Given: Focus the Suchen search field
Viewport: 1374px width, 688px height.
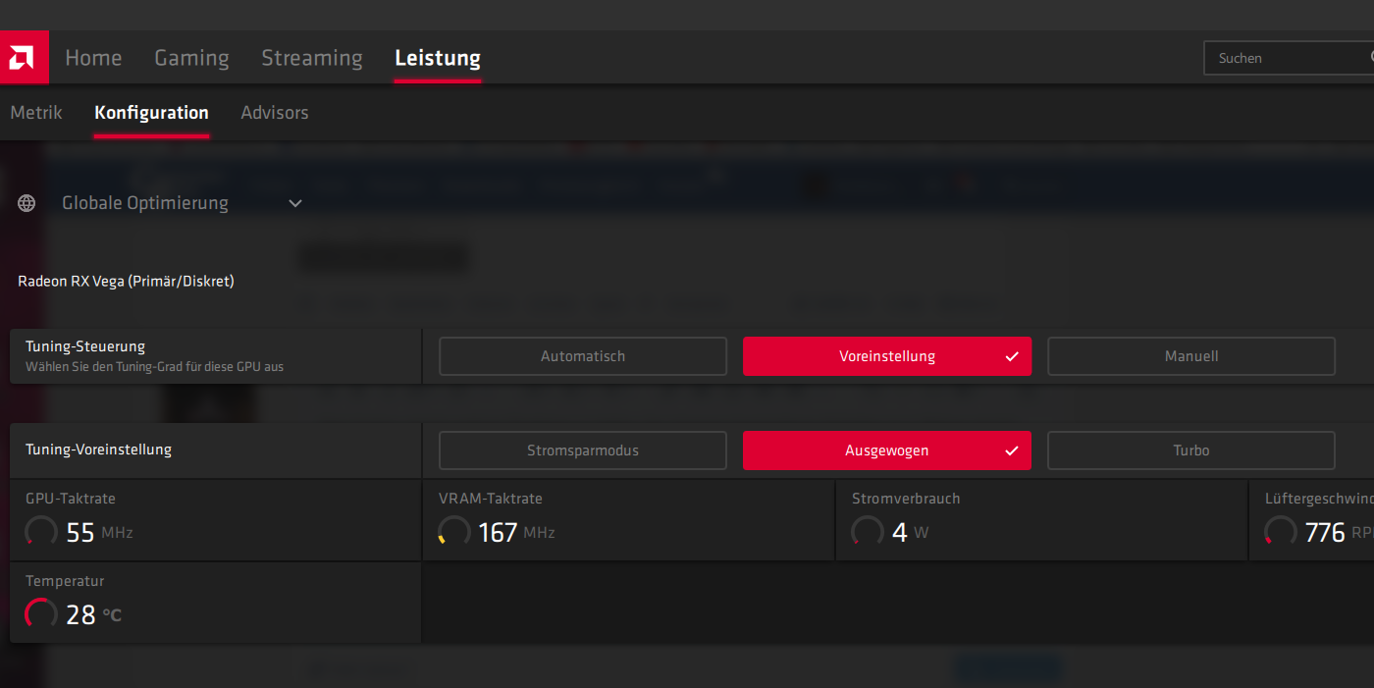Looking at the screenshot, I should point(1289,58).
